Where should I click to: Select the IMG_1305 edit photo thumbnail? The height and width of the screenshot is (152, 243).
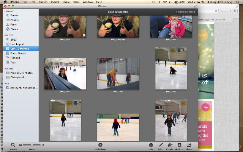[118, 27]
